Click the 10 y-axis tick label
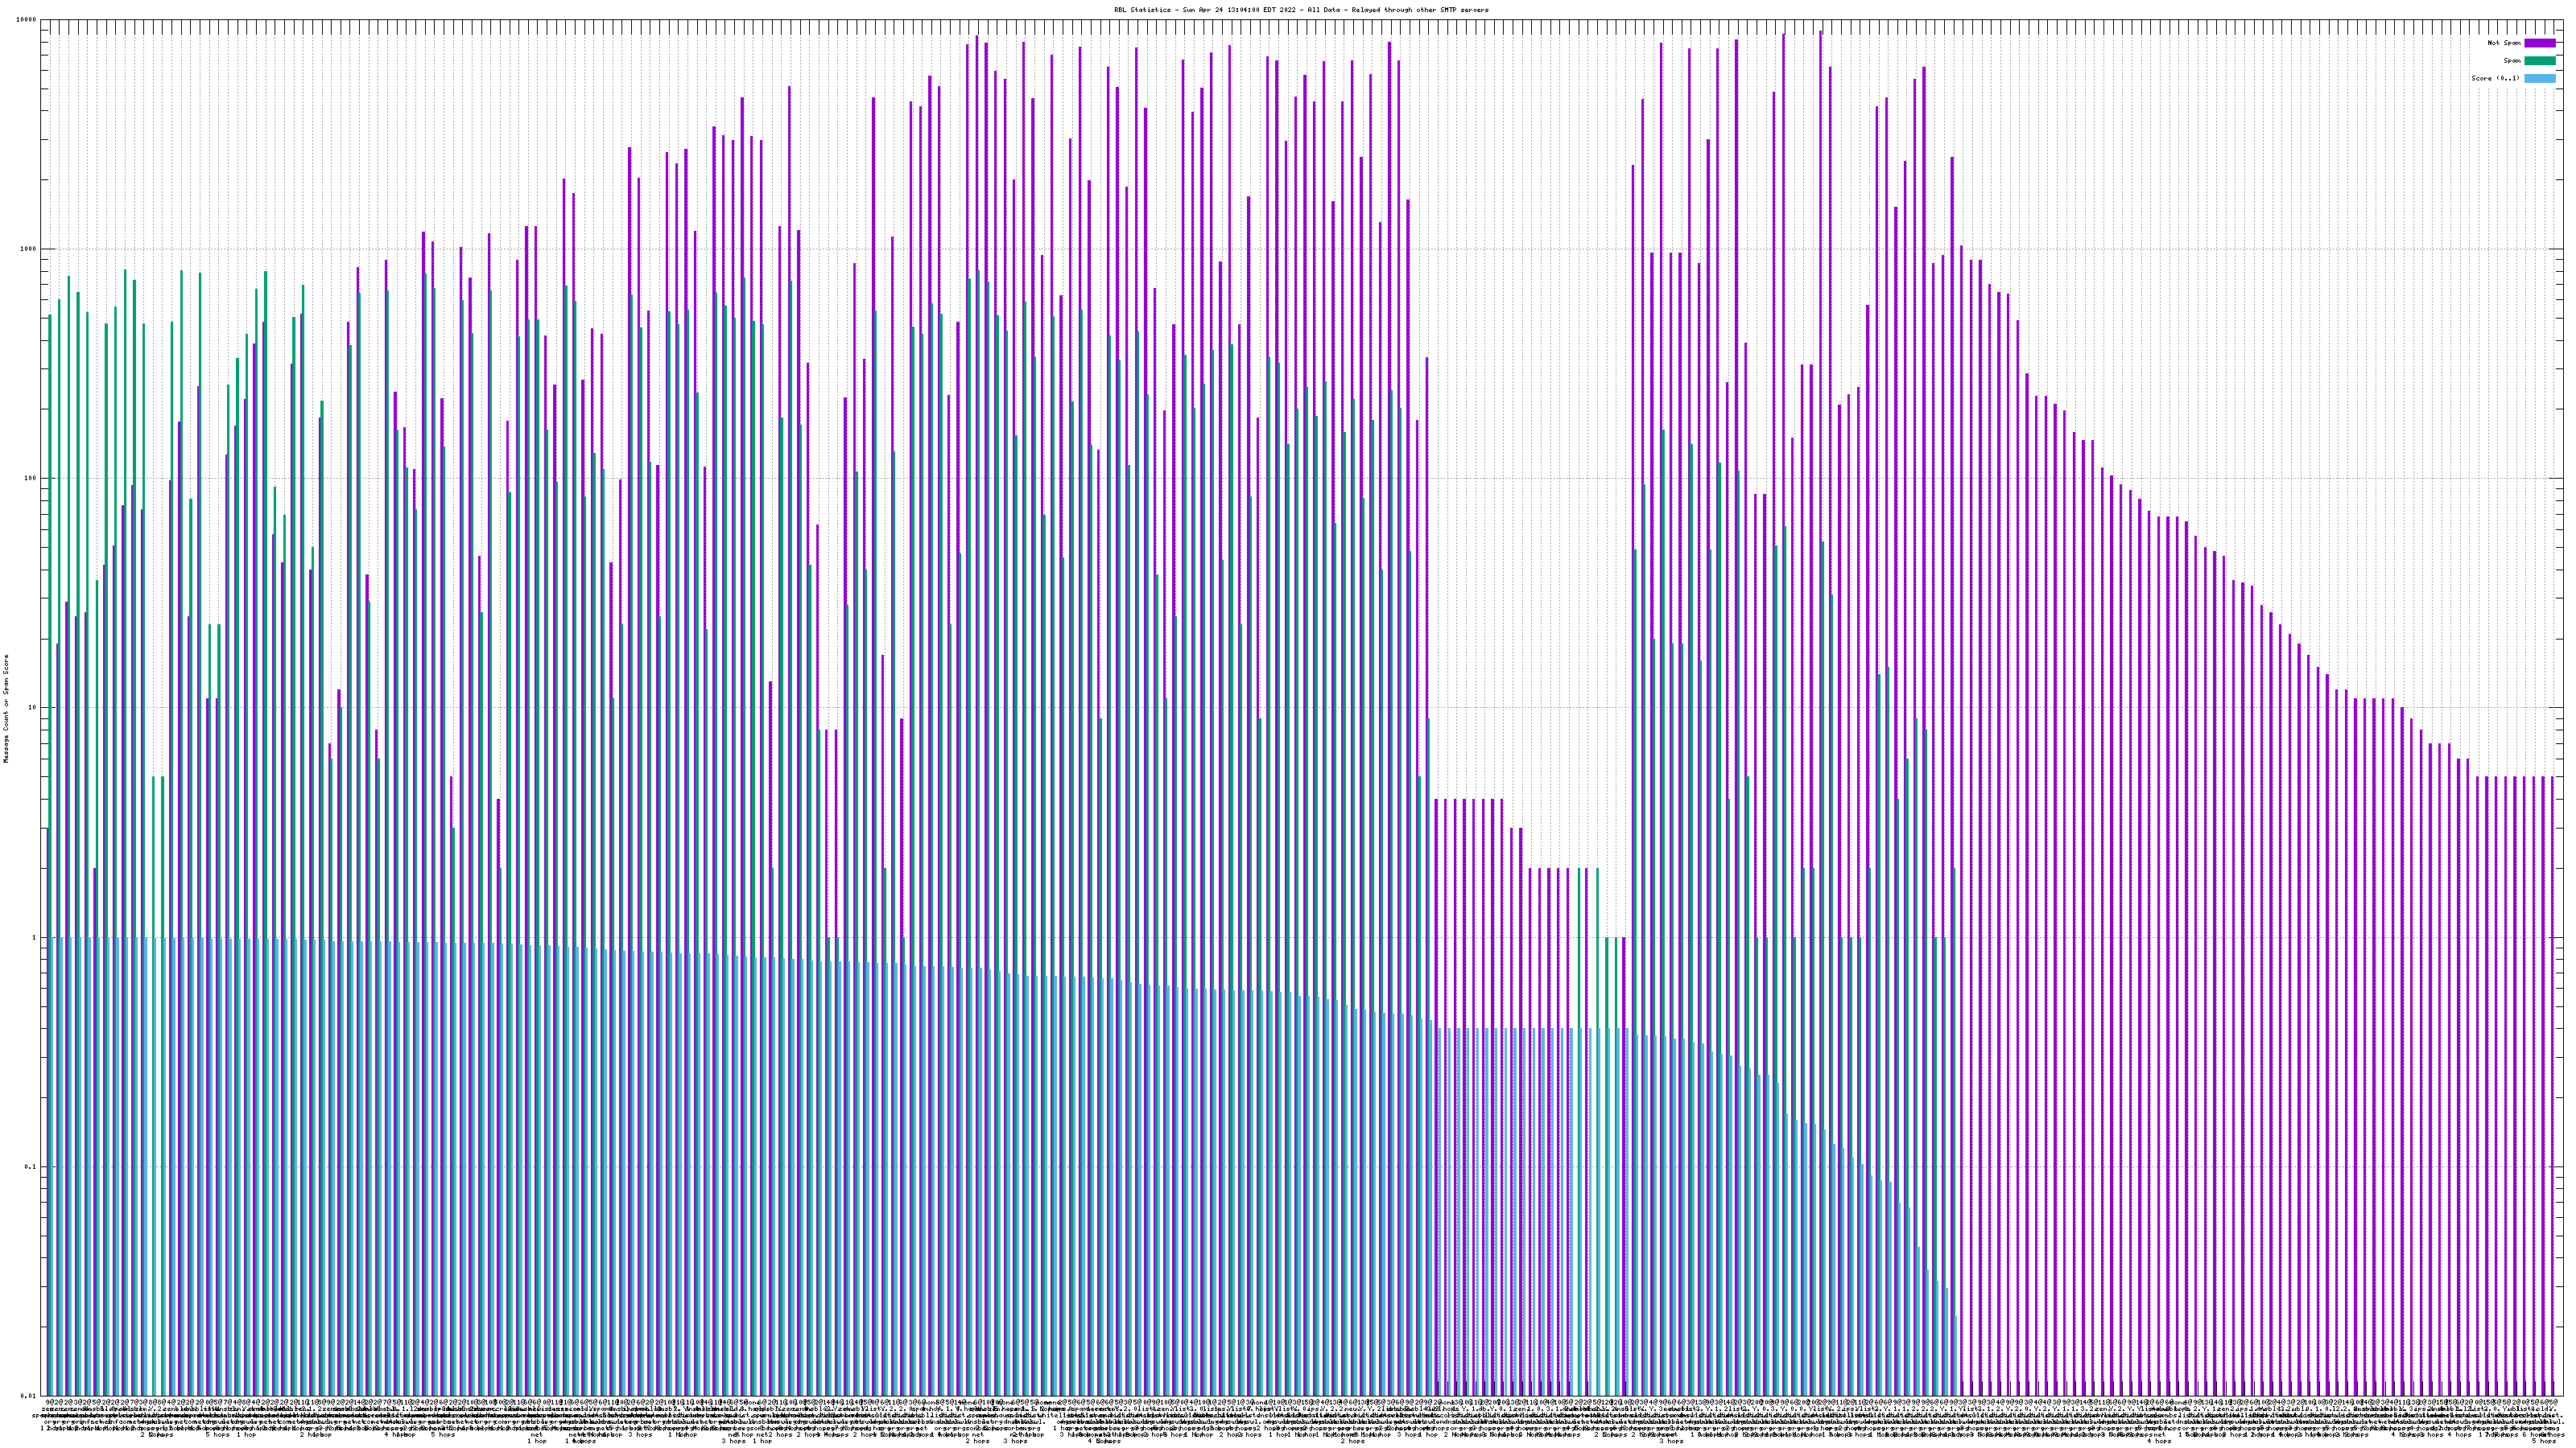The height and width of the screenshot is (1448, 2576). coord(33,708)
